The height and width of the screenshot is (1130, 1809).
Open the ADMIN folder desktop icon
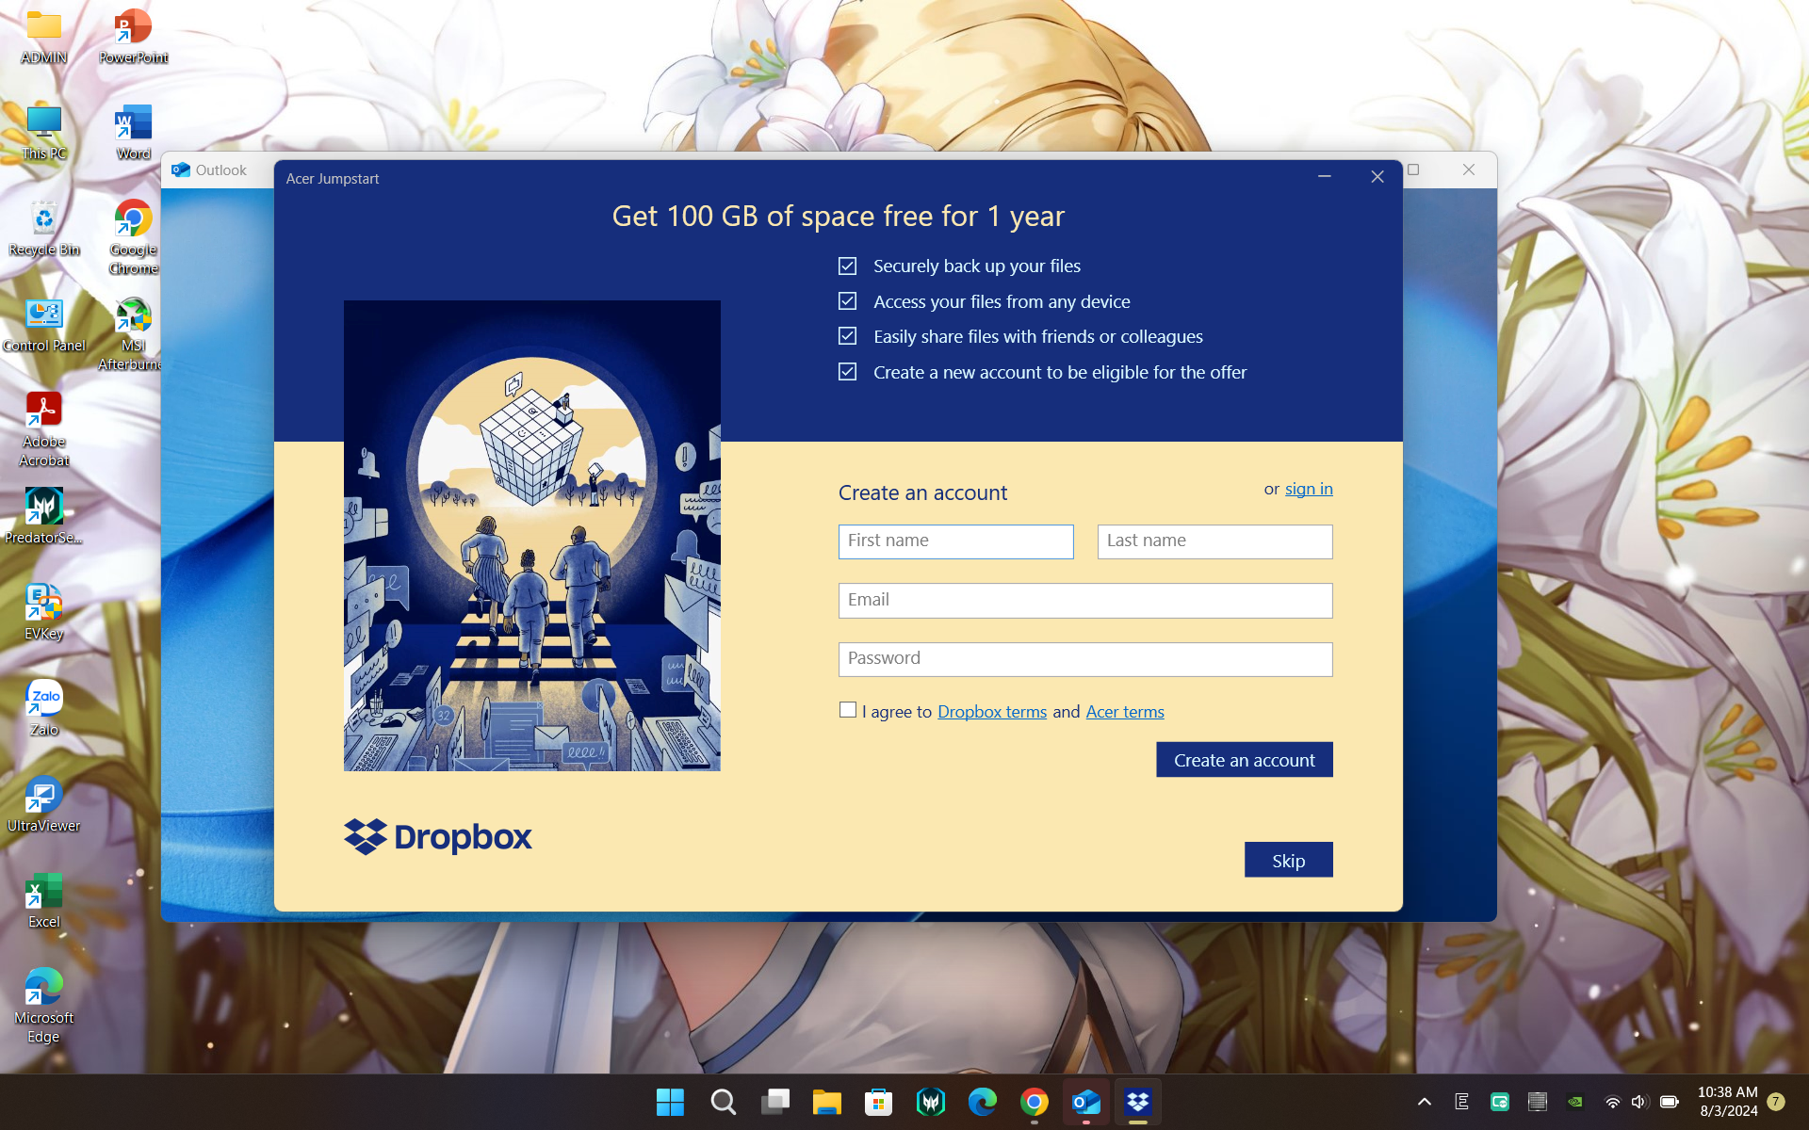click(x=44, y=36)
